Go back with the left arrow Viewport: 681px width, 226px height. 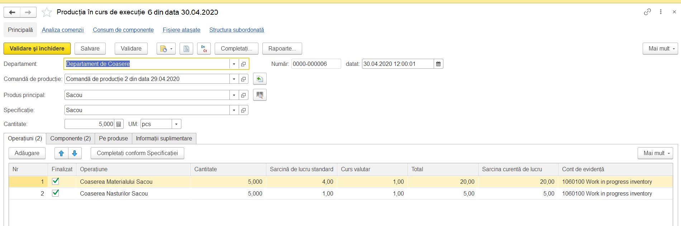click(x=12, y=12)
